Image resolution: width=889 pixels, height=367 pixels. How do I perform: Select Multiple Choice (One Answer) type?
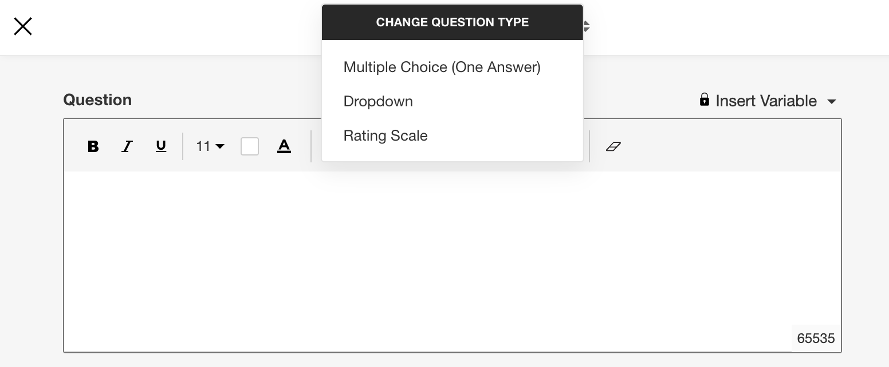(442, 67)
